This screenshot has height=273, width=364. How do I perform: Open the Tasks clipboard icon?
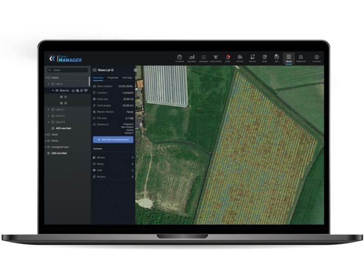pos(265,58)
